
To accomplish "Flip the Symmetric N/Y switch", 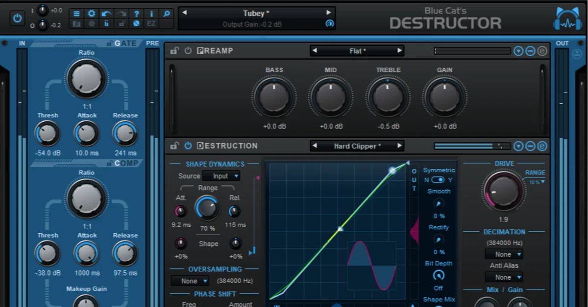I will tap(439, 180).
